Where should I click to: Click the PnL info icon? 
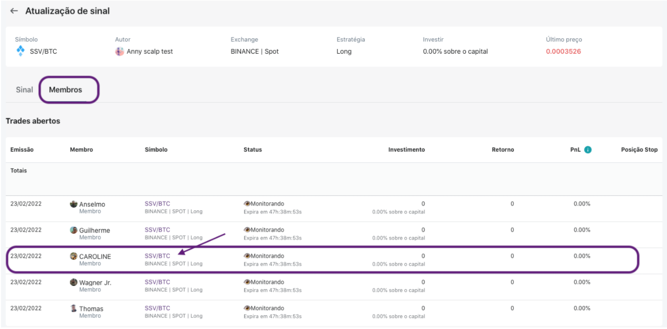[x=588, y=150]
